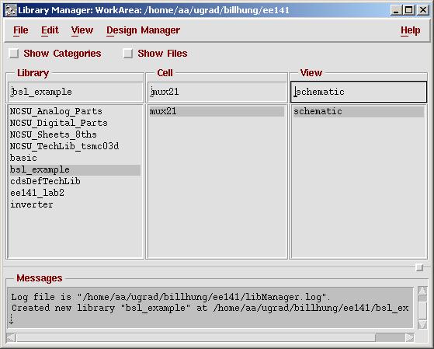Click the Library Manager window title icon

pyautogui.click(x=11, y=10)
